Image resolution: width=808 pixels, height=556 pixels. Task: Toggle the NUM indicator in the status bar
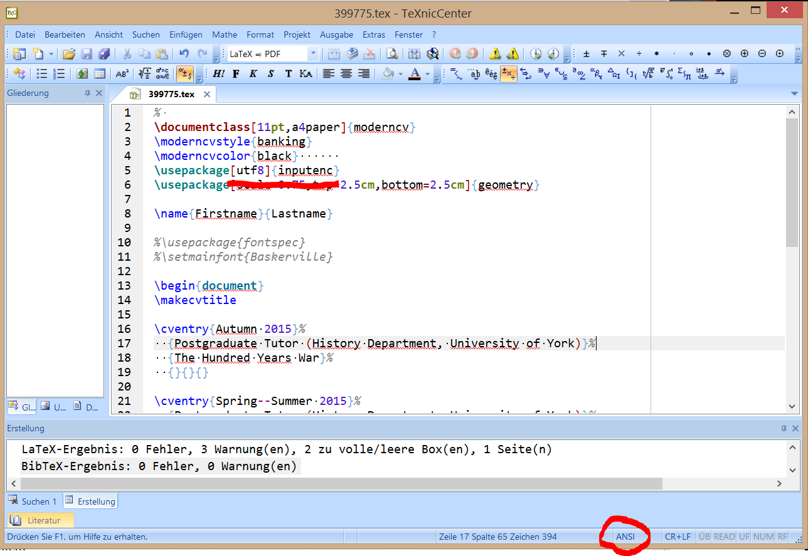point(763,537)
